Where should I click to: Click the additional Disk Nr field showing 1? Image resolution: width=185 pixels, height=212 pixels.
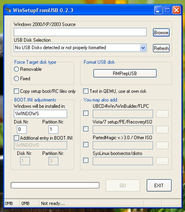[x=25, y=161]
